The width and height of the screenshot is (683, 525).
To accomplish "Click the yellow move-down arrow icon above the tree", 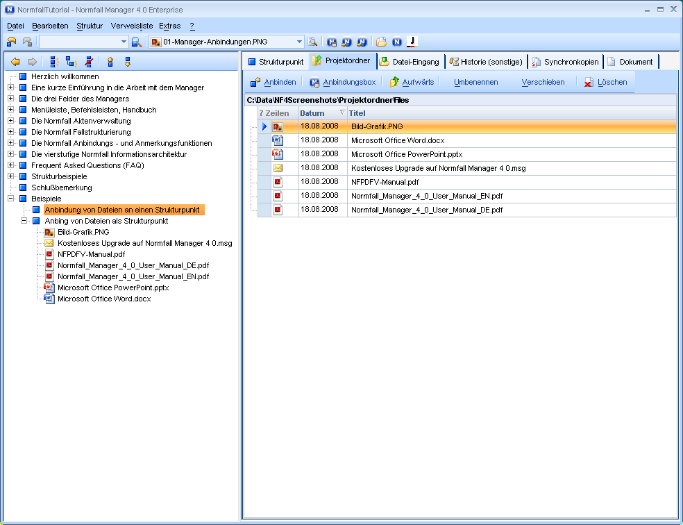I will [127, 62].
